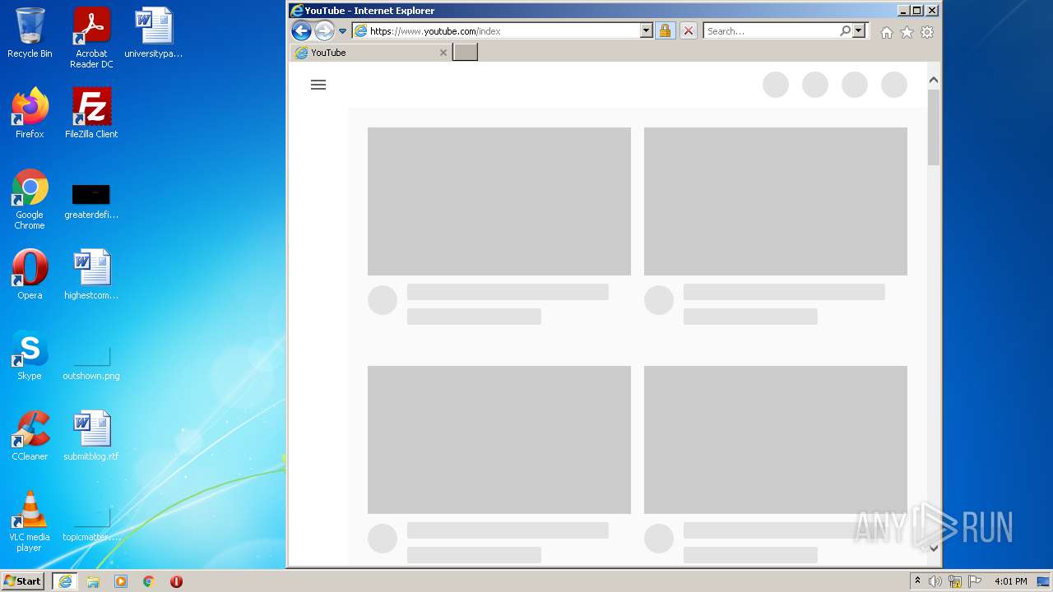Image resolution: width=1053 pixels, height=592 pixels.
Task: Expand the address bar autocomplete dropdown
Action: point(646,31)
